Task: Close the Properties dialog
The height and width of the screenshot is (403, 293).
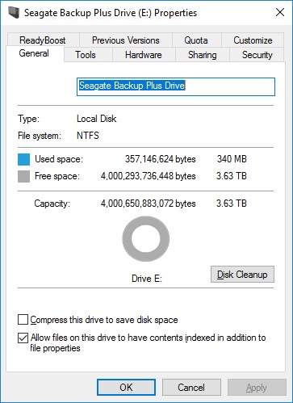Action: (x=280, y=12)
